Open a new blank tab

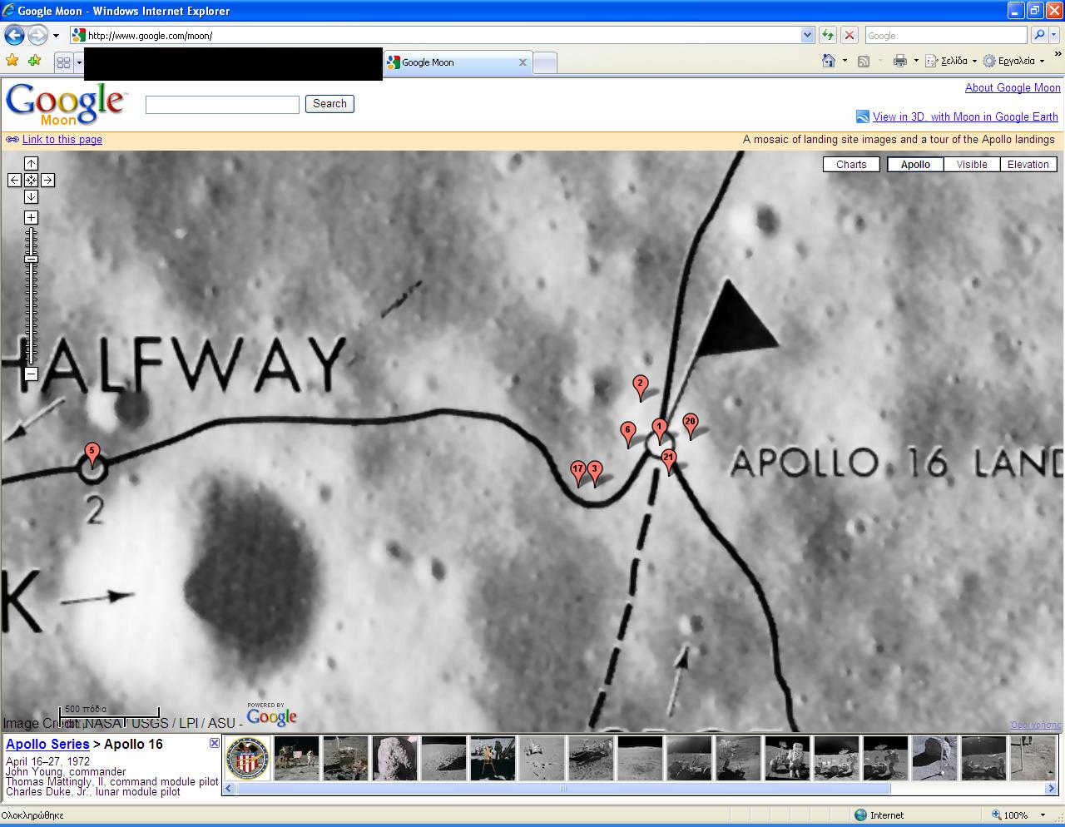coord(544,62)
